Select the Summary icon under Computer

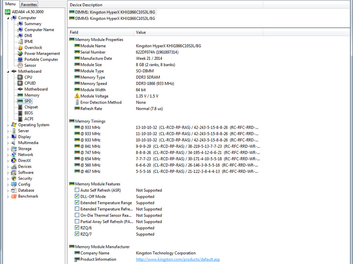(x=20, y=24)
